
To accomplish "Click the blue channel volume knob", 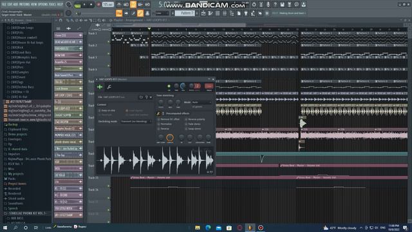I will tap(183, 86).
